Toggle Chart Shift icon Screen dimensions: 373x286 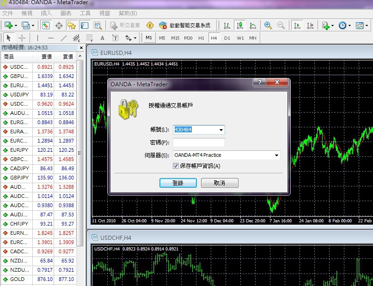click(310, 25)
